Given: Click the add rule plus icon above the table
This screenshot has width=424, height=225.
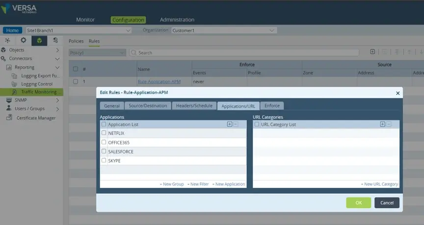Looking at the screenshot, I should pos(372,52).
